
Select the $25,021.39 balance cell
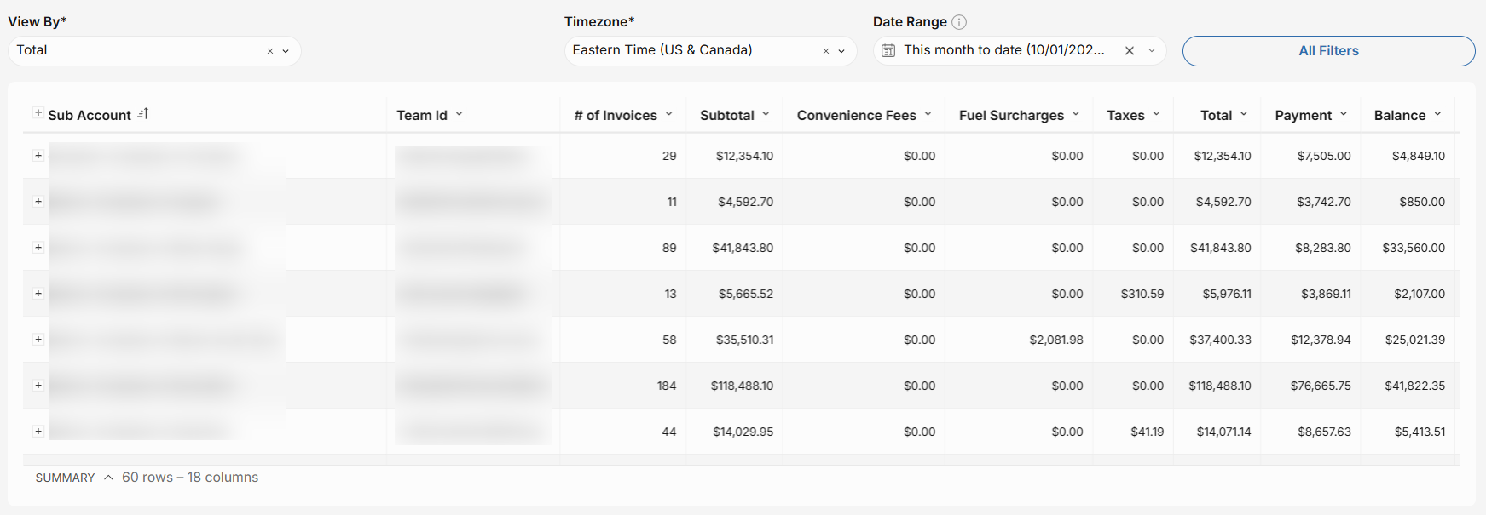(1415, 340)
